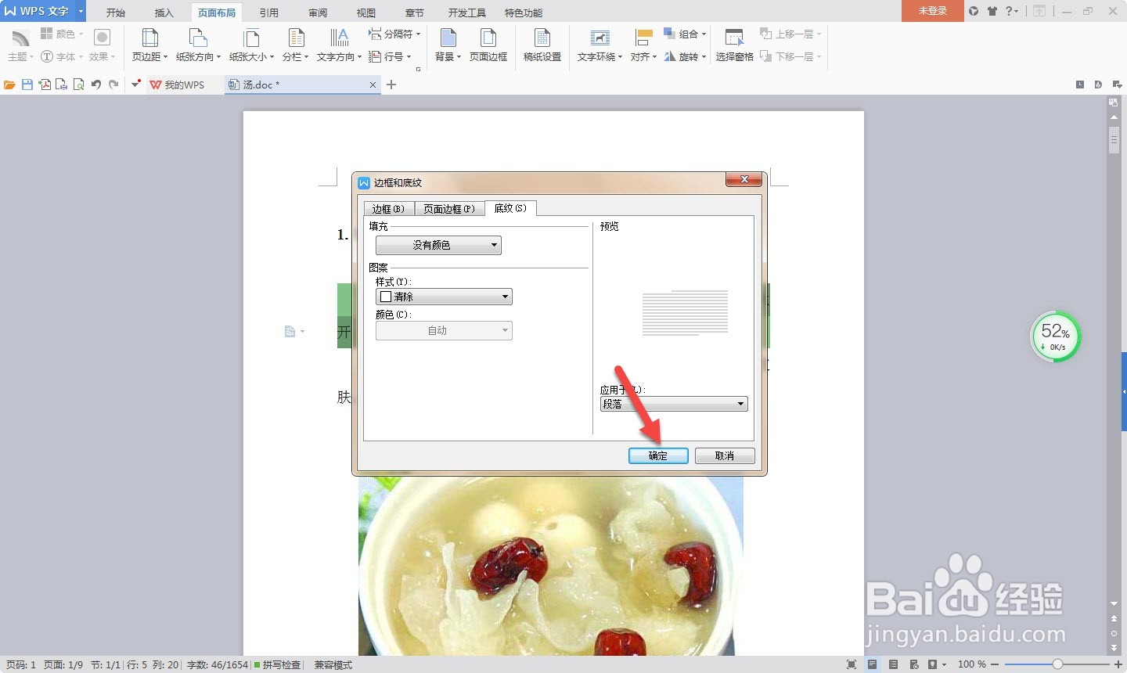Click the 未登录 login button
This screenshot has height=673, width=1127.
[x=932, y=11]
